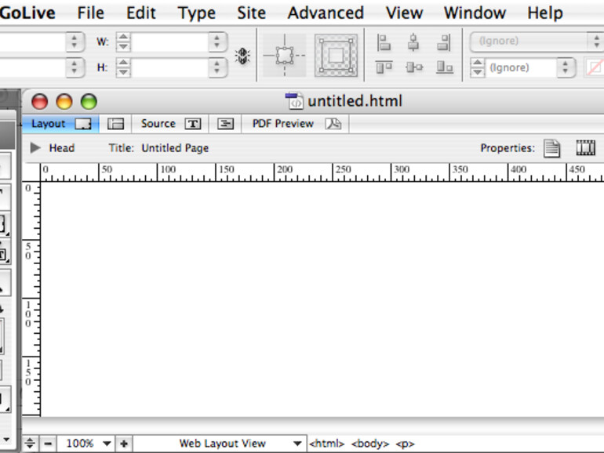
Task: Align objects top
Action: pos(384,67)
